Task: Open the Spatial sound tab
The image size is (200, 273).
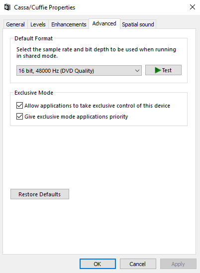Action: click(138, 24)
